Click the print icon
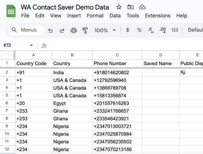Image resolution: width=203 pixels, height=154 pixels. (x=73, y=30)
